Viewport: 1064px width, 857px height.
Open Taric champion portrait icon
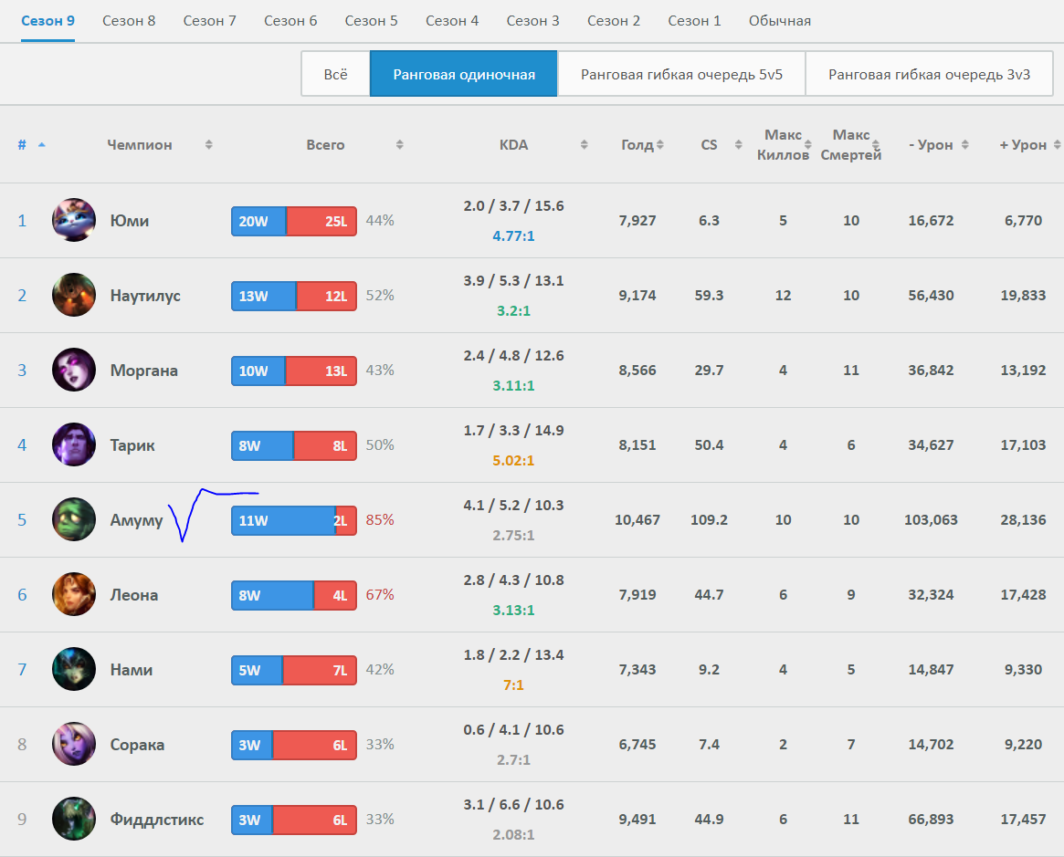click(74, 444)
